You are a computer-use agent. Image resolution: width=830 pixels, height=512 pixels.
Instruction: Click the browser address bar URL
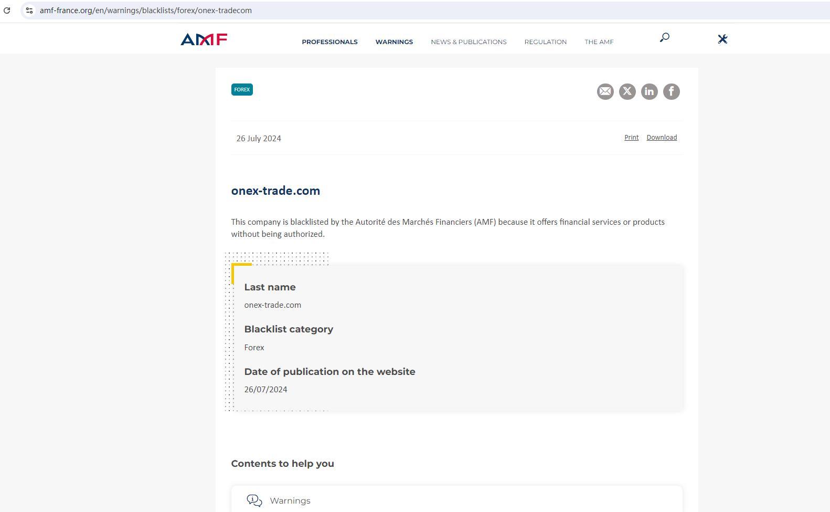point(146,11)
